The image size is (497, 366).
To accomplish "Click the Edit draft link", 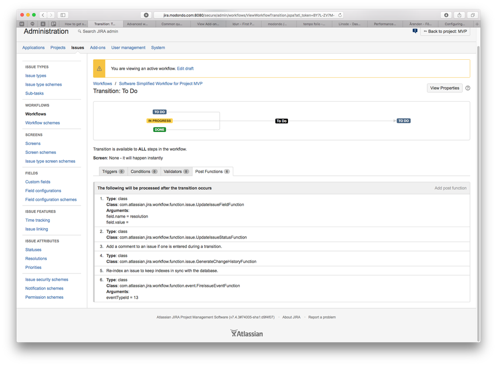I will coord(185,69).
